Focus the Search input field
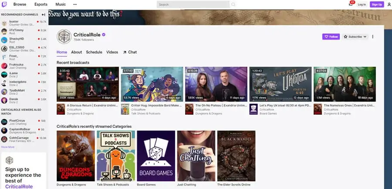The width and height of the screenshot is (392, 189). 193,4
